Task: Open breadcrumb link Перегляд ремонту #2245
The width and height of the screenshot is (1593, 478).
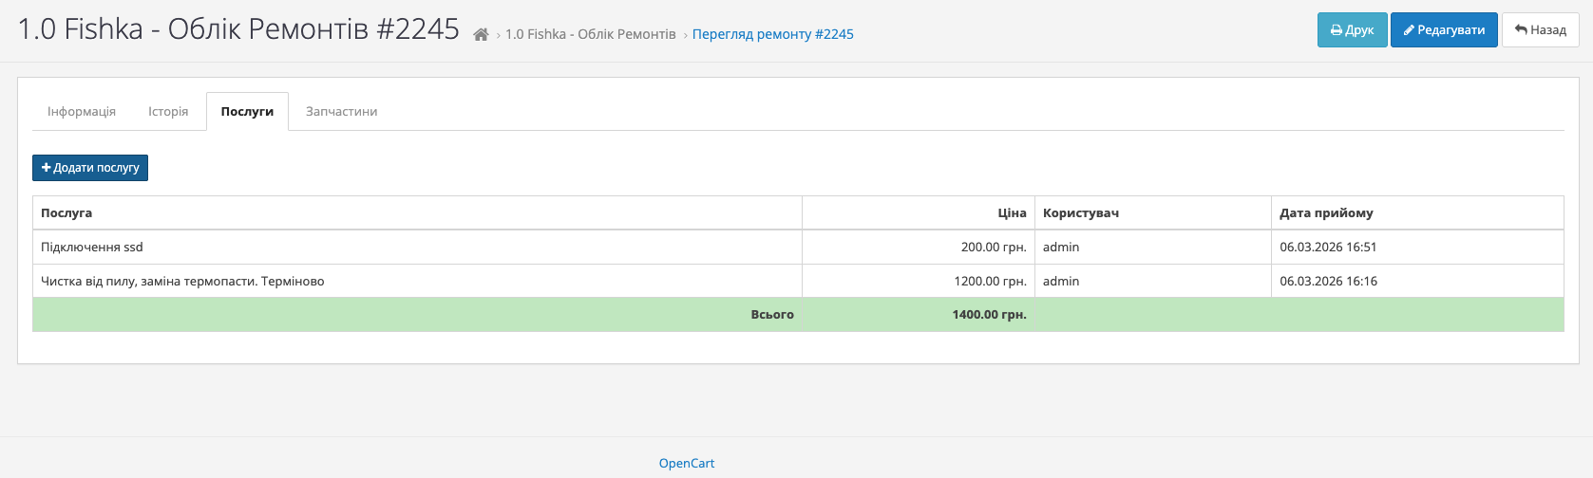Action: [x=772, y=34]
